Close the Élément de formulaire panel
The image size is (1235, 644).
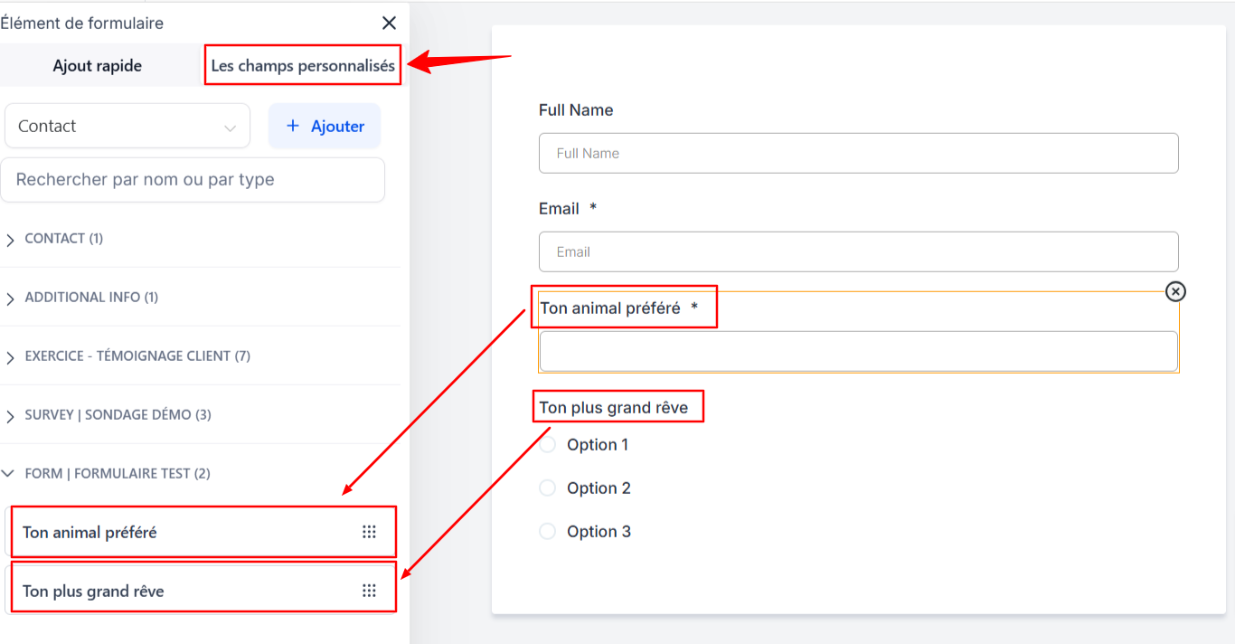389,24
